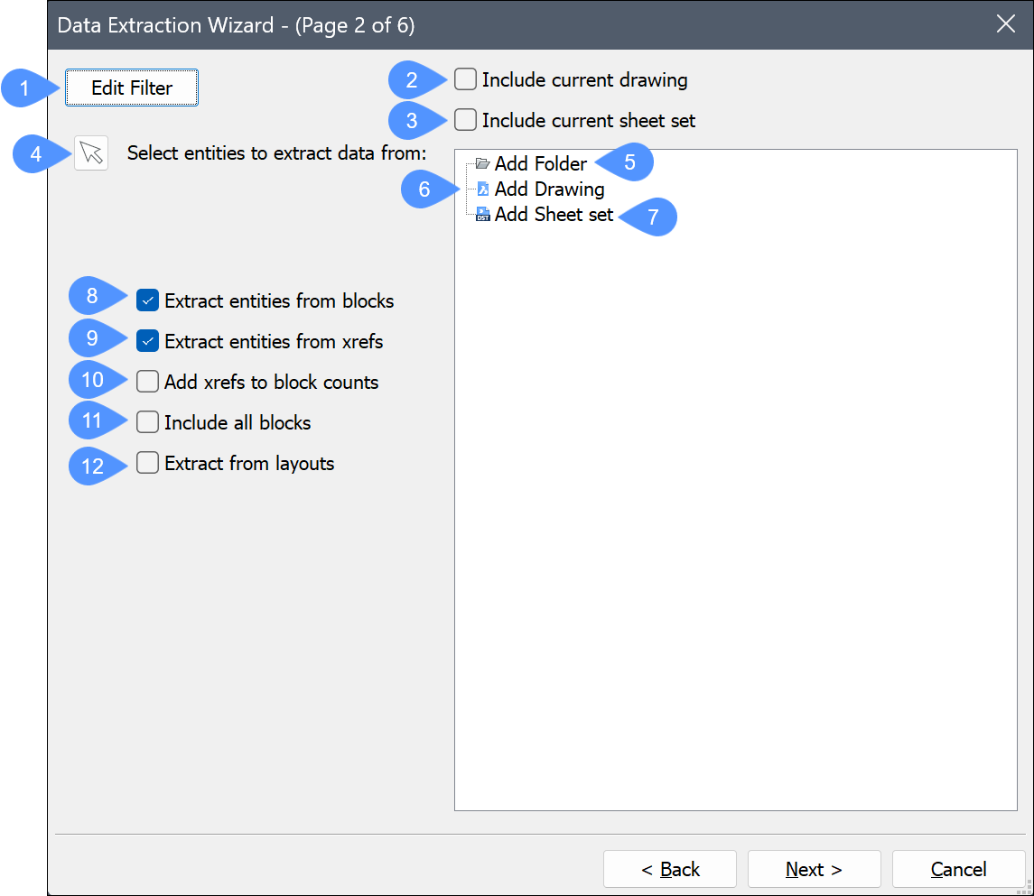Open the Edit Filter dialog
Viewport: 1034px width, 896px height.
[x=132, y=88]
